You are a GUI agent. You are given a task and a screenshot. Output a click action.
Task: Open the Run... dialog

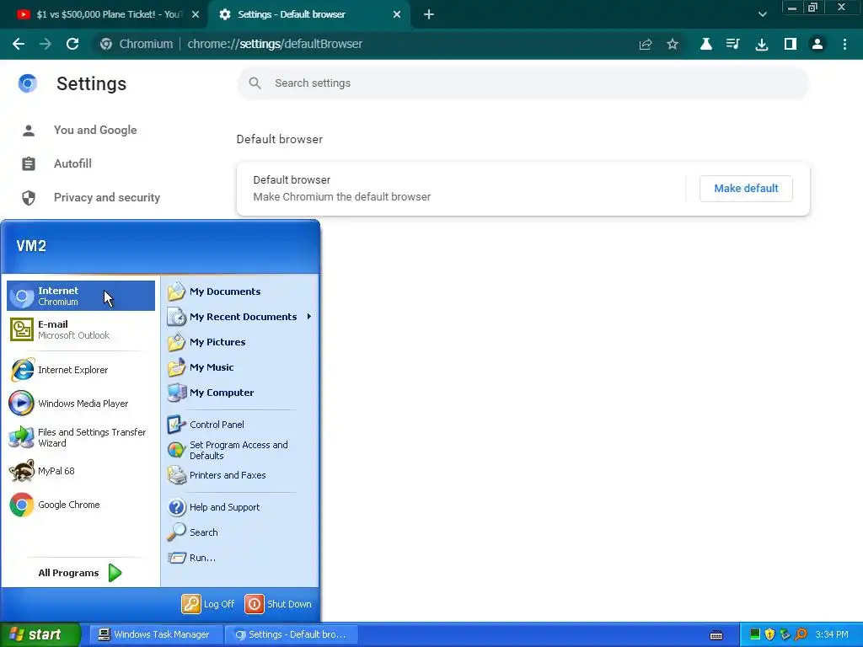[x=239, y=558]
